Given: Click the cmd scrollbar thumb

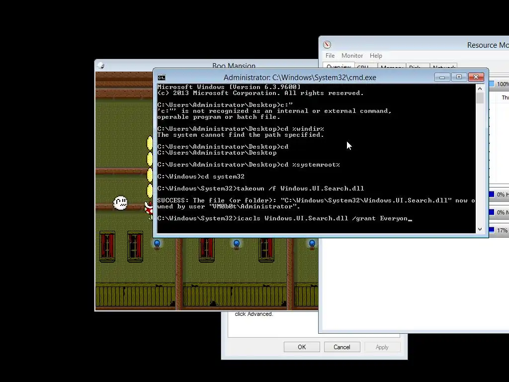Looking at the screenshot, I should (x=480, y=98).
